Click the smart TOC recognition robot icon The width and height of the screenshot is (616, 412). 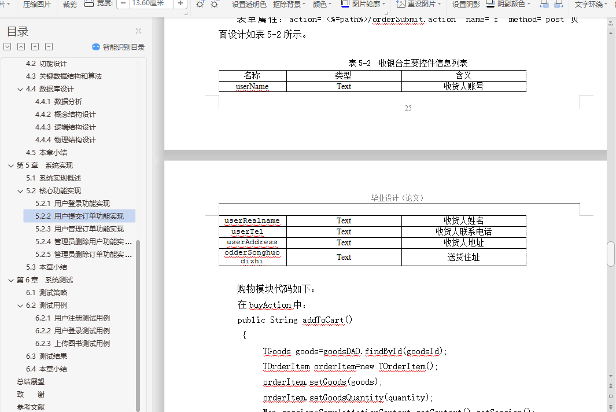point(96,47)
